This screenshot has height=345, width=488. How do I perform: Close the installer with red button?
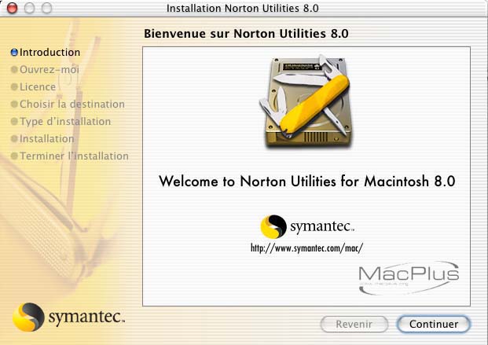pyautogui.click(x=12, y=8)
